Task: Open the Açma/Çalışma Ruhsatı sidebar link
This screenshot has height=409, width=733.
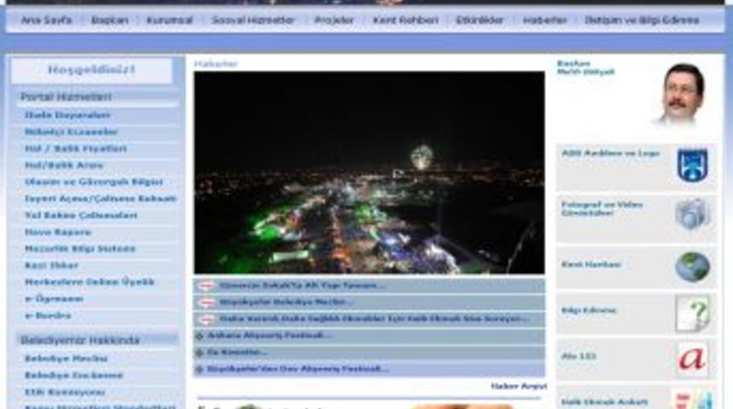Action: [101, 199]
